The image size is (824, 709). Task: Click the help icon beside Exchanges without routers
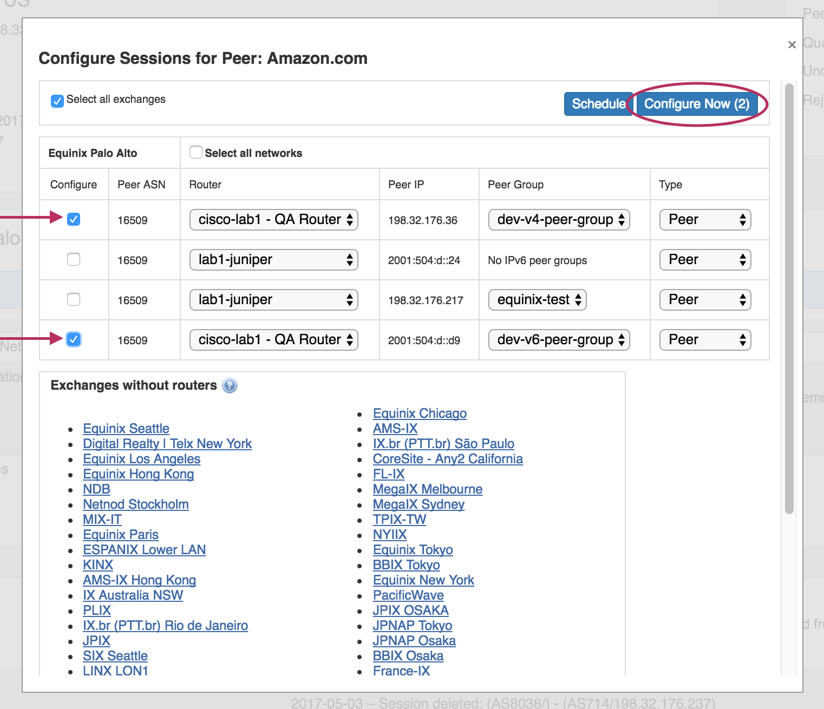[x=230, y=385]
